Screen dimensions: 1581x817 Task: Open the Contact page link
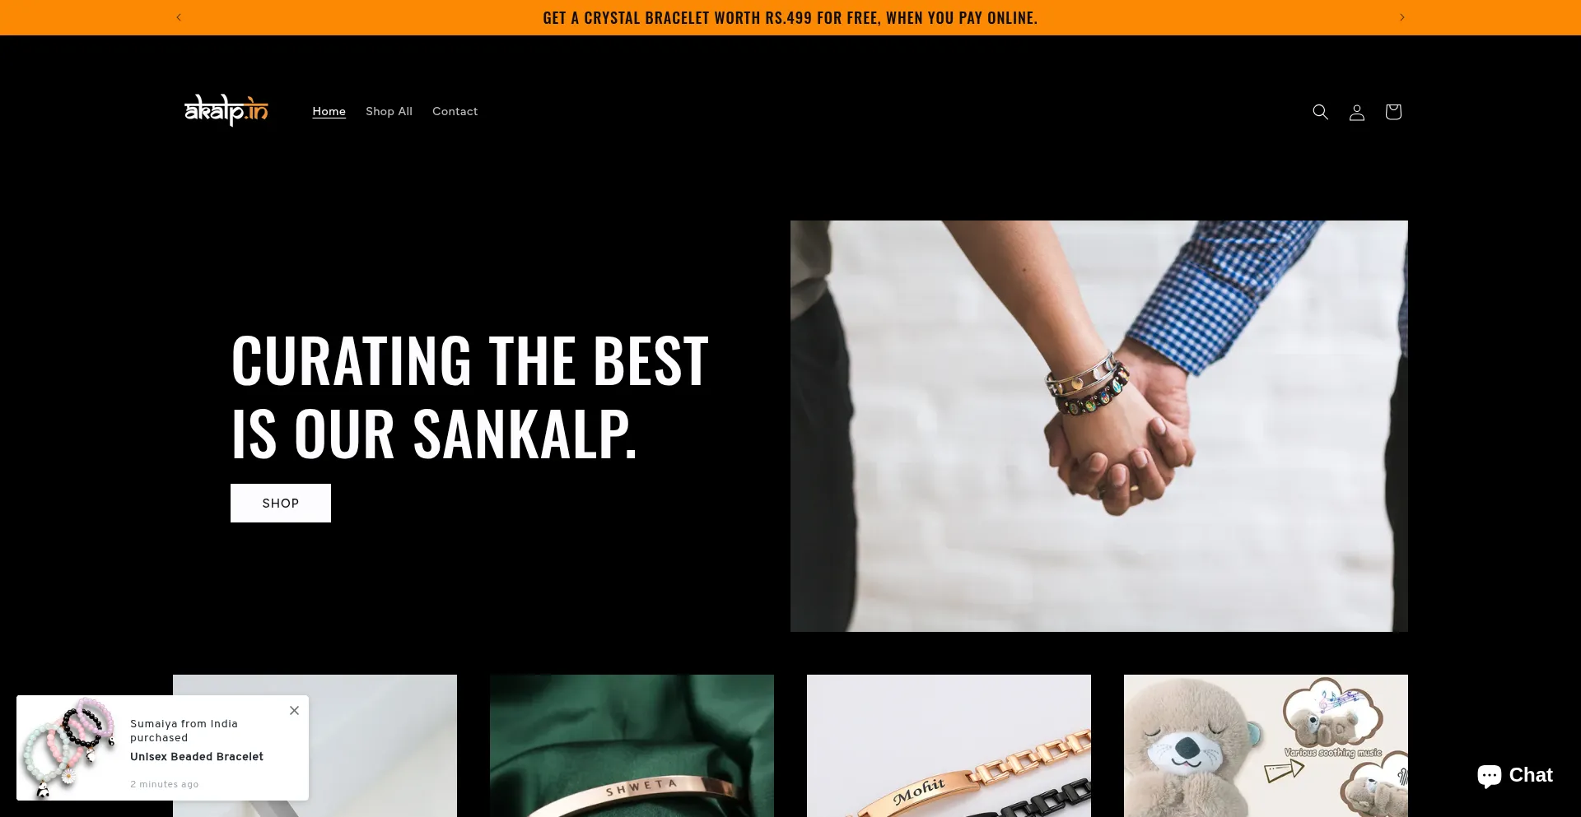click(455, 111)
